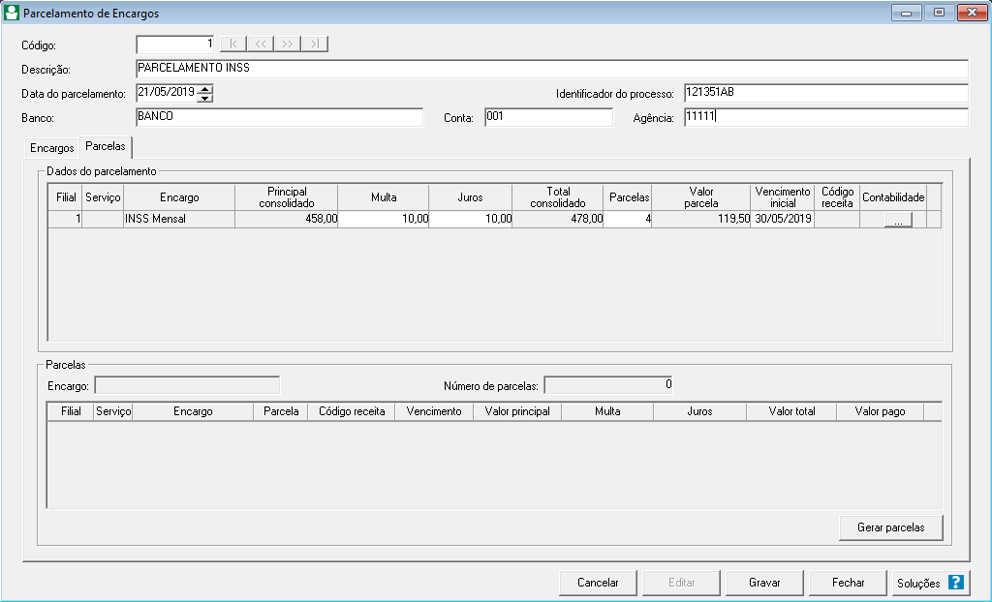The height and width of the screenshot is (602, 992).
Task: Click the Parcela header in lower grid
Action: (x=281, y=411)
